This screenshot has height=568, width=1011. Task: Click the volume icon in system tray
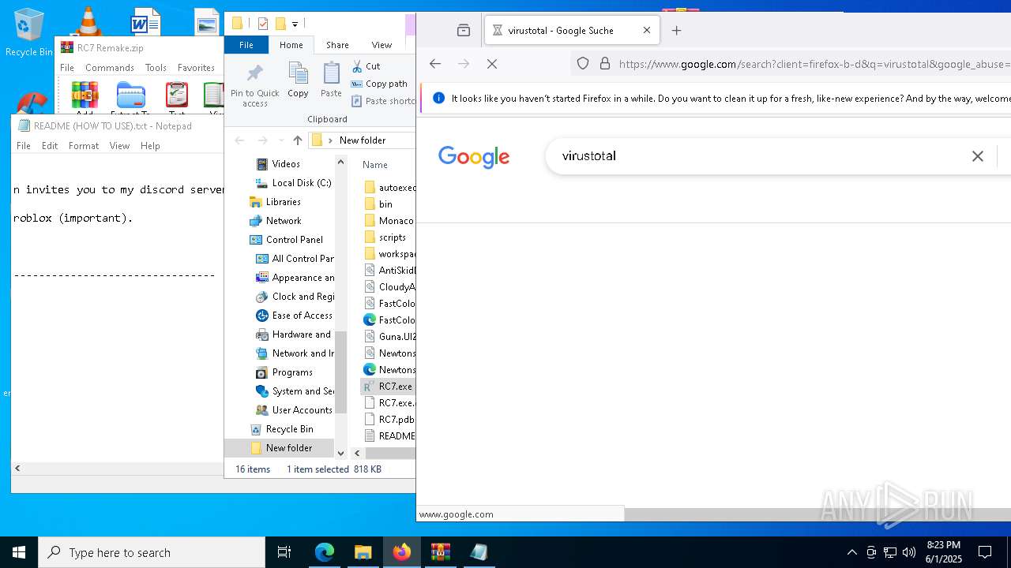tap(908, 552)
